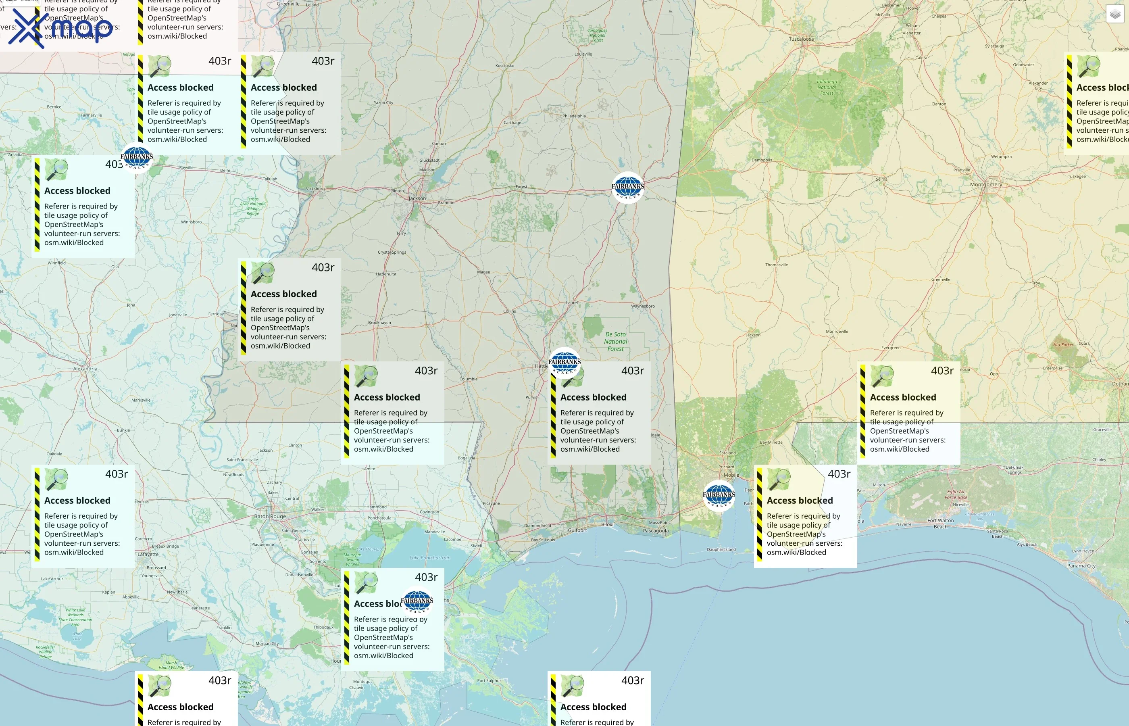Click the Port Sulphur label
Viewport: 1129px width, 726px height.
pyautogui.click(x=489, y=680)
